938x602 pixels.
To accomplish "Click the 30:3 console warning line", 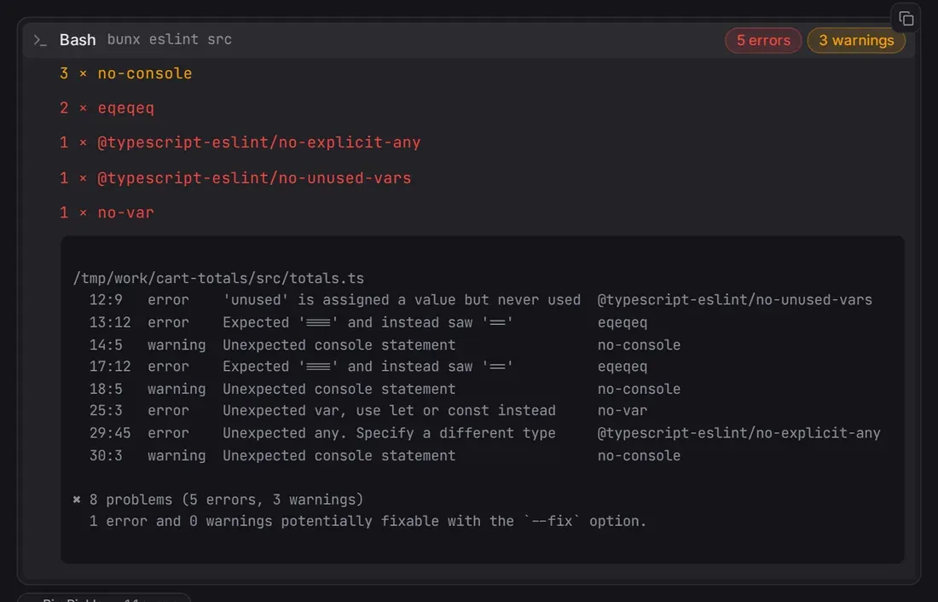I will point(385,456).
